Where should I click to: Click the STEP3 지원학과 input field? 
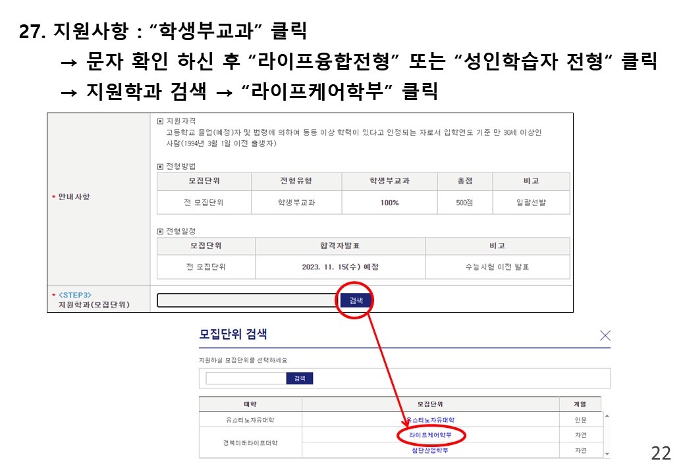pyautogui.click(x=248, y=300)
